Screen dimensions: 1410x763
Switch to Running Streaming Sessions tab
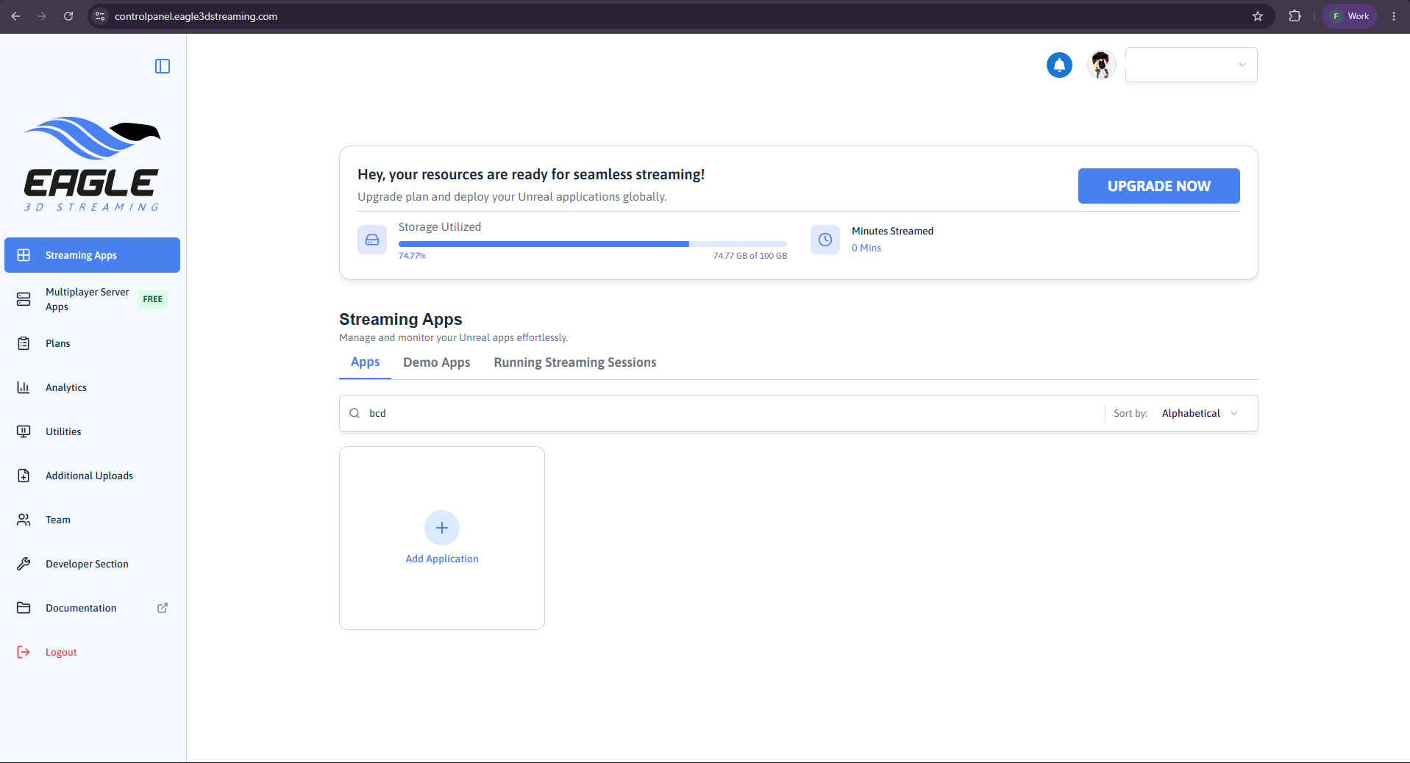tap(575, 362)
